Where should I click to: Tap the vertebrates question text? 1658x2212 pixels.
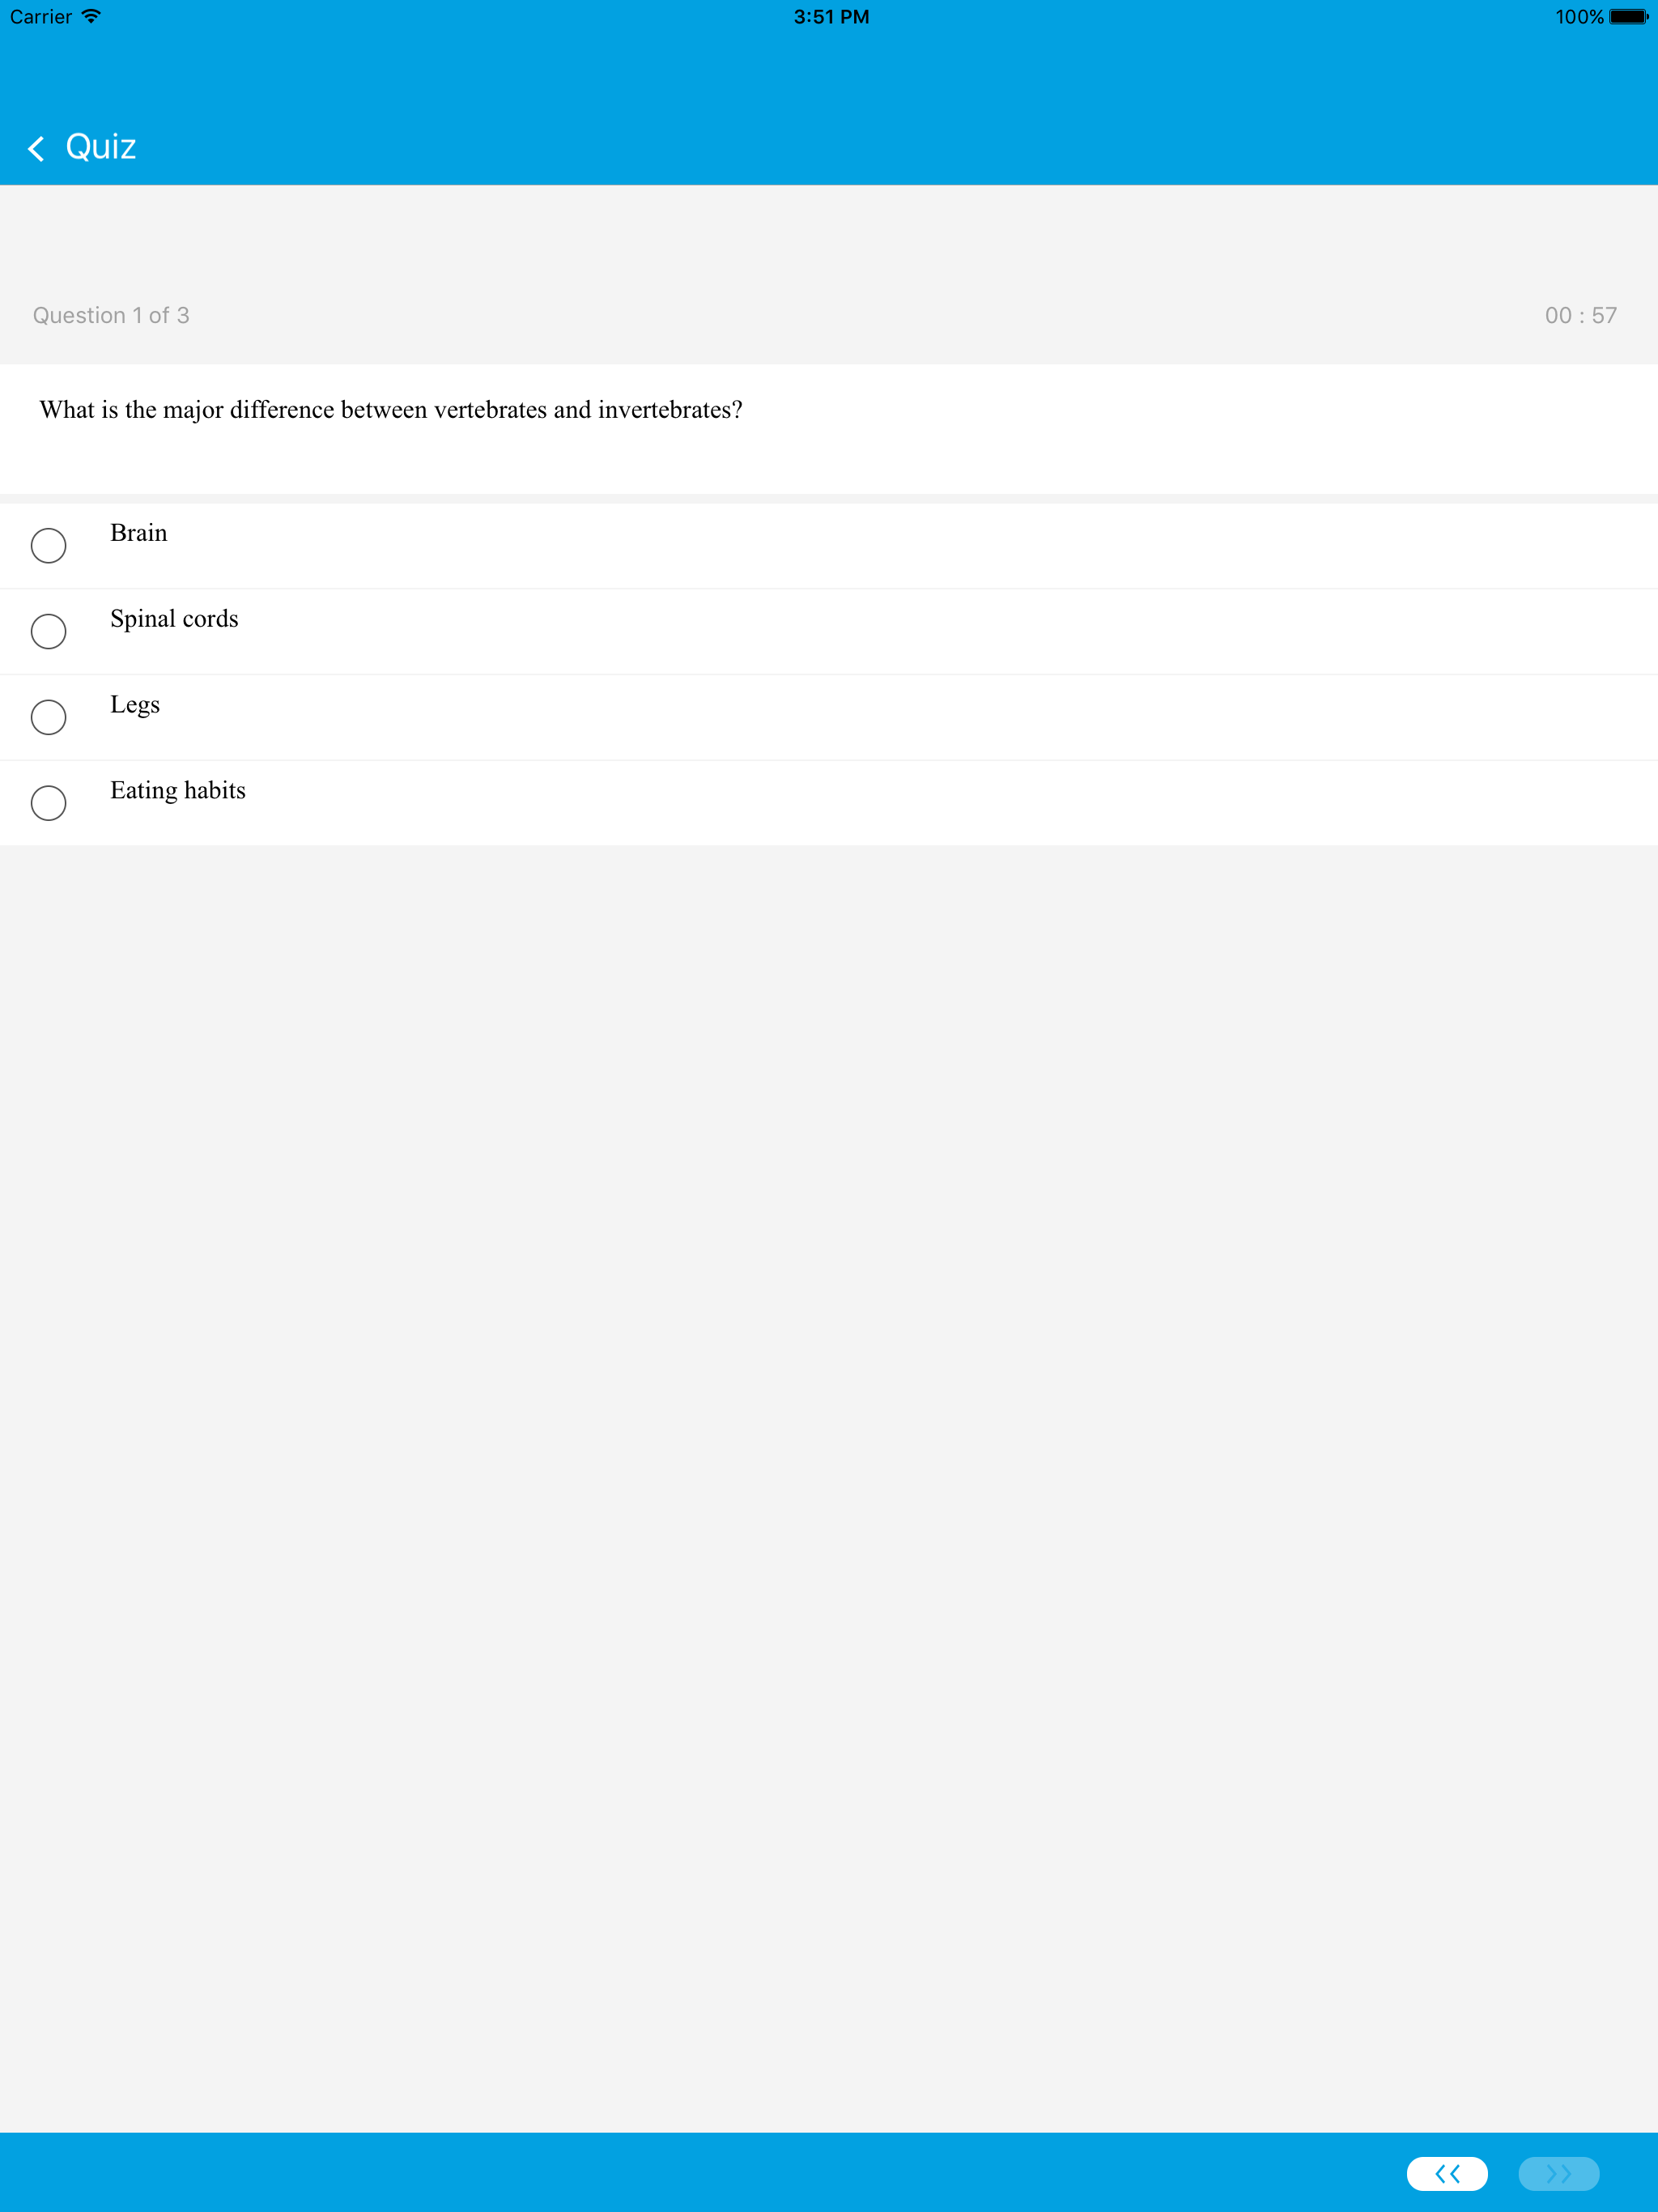pyautogui.click(x=391, y=410)
